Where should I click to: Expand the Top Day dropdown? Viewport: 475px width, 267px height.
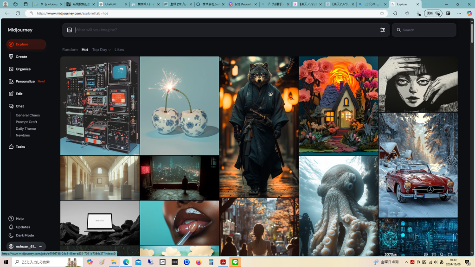click(101, 50)
